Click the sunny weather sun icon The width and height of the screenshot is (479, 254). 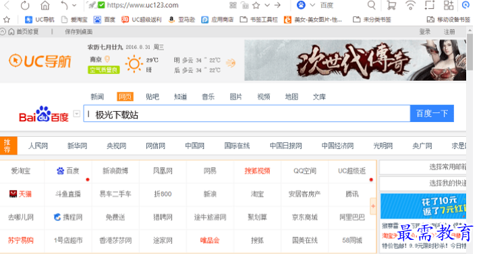click(134, 64)
